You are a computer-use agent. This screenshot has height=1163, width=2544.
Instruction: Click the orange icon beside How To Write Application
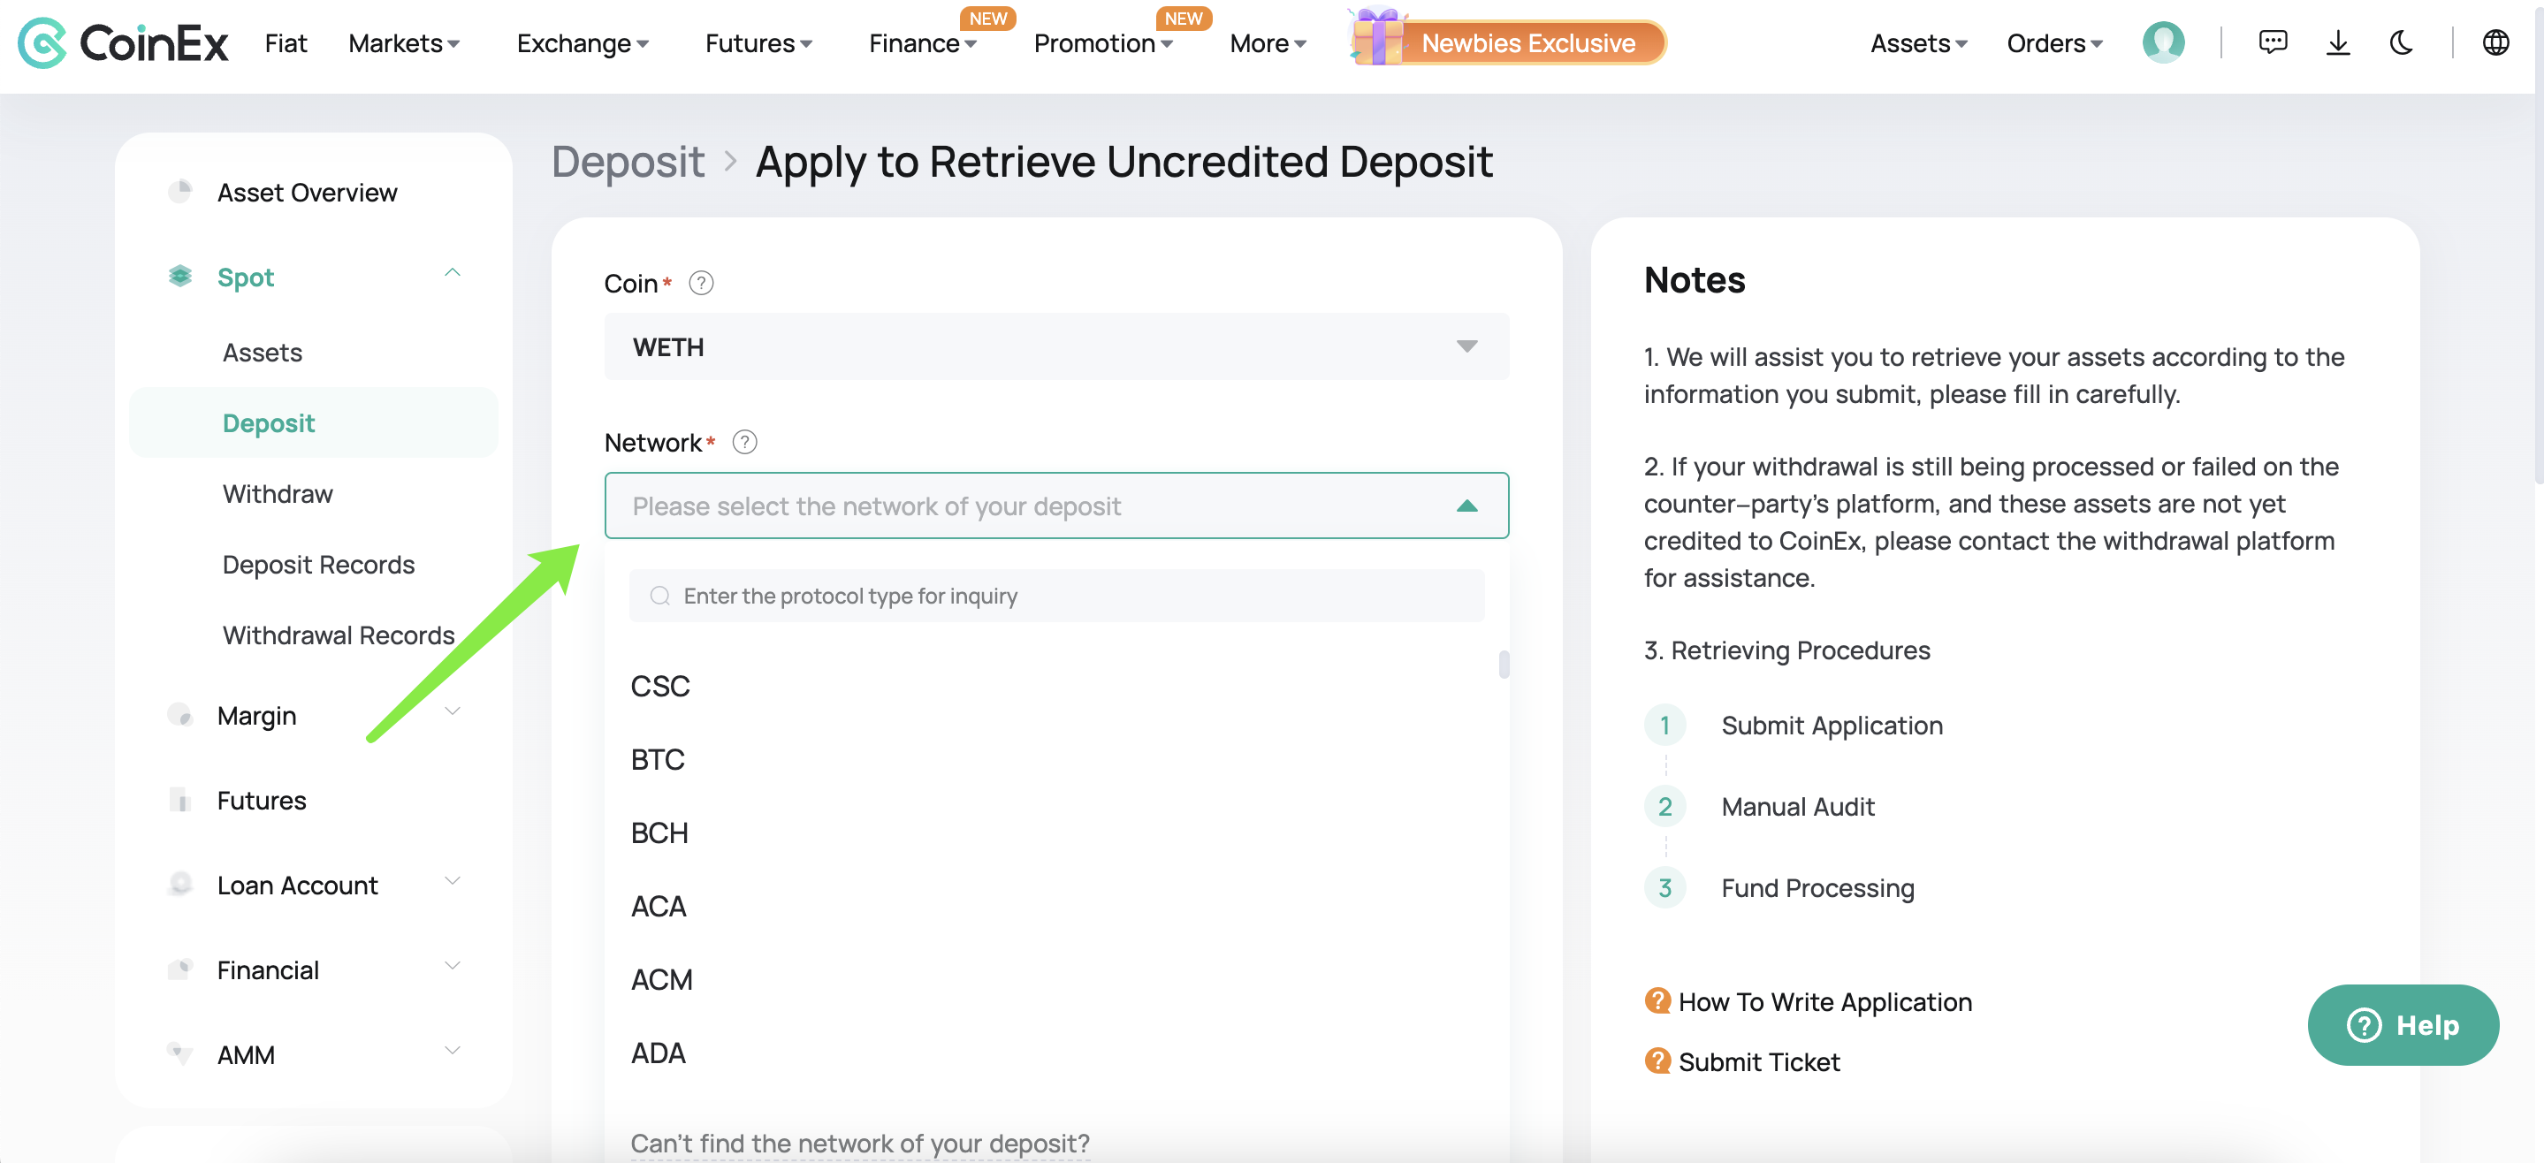[x=1657, y=1001]
